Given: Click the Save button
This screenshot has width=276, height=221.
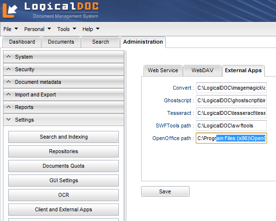Looking at the screenshot, I should (x=165, y=191).
